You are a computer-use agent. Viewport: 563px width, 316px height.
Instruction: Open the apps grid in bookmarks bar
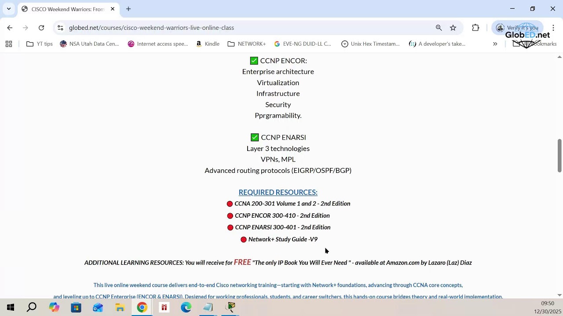(x=9, y=44)
